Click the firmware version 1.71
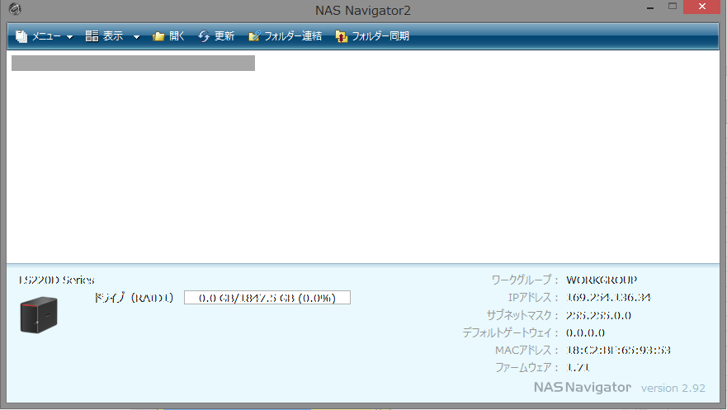This screenshot has width=727, height=410. tap(578, 367)
